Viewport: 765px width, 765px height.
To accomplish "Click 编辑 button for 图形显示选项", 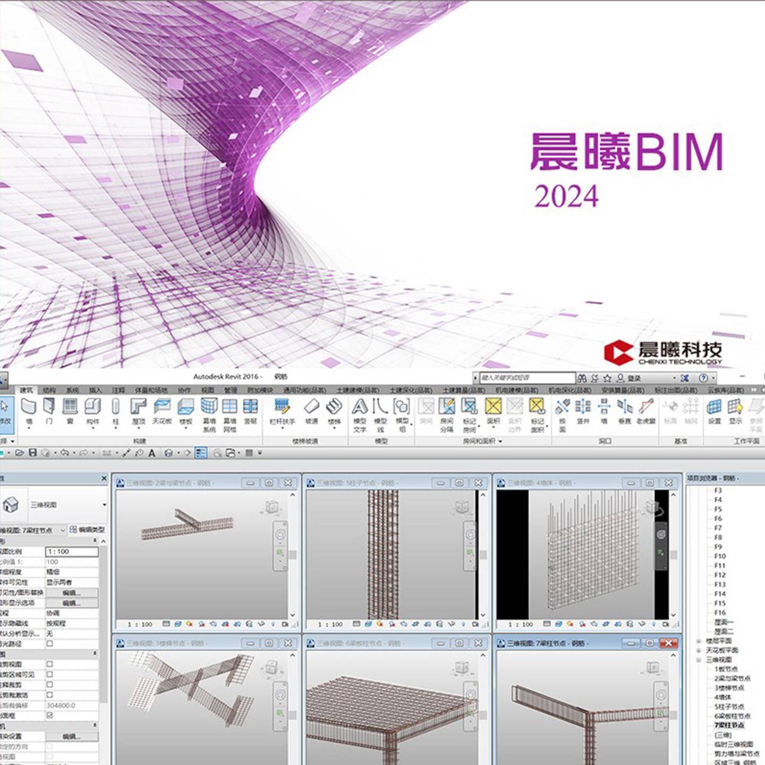I will 72,603.
